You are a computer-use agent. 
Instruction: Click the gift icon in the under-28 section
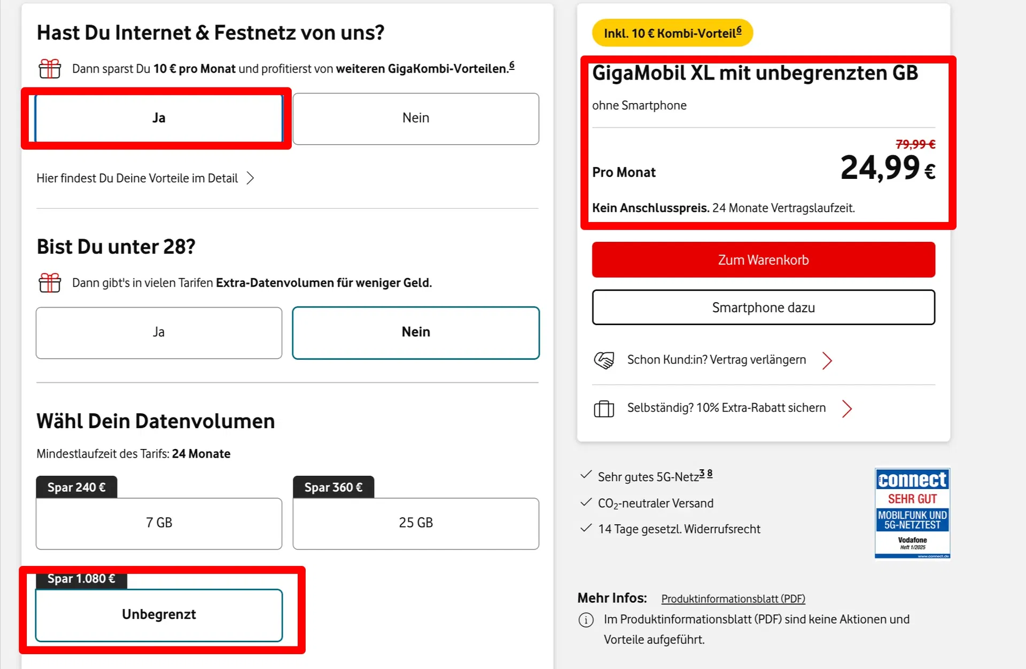(50, 282)
